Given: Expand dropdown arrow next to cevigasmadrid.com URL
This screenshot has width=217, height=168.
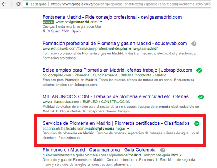Looking at the screenshot, I should coord(101,22).
